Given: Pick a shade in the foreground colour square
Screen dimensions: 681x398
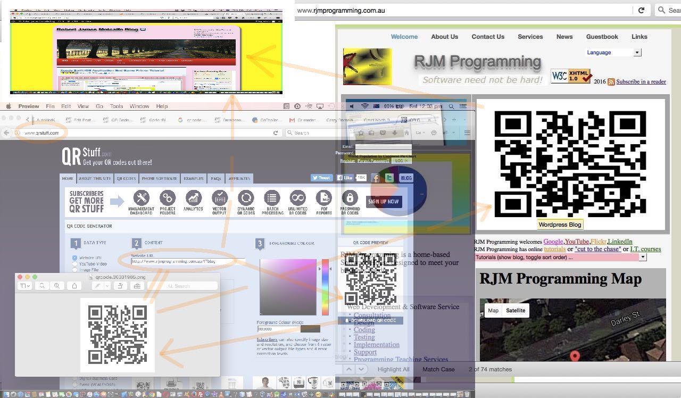Looking at the screenshot, I should coord(288,287).
